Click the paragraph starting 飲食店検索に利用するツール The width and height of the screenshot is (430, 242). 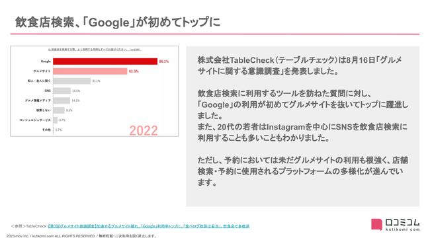click(x=303, y=104)
